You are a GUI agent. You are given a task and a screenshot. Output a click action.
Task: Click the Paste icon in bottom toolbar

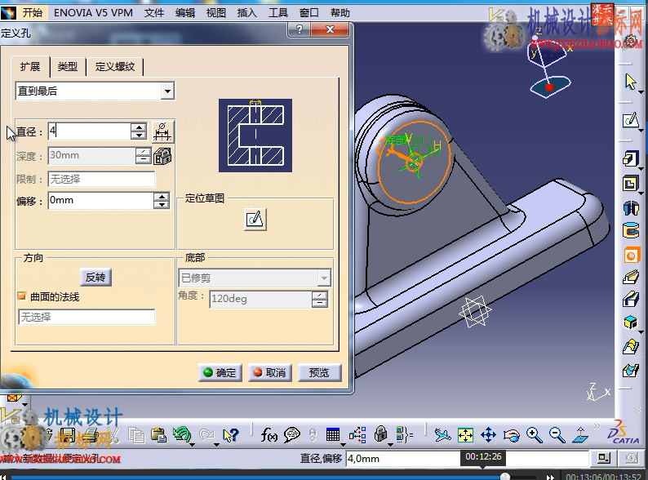tap(158, 435)
